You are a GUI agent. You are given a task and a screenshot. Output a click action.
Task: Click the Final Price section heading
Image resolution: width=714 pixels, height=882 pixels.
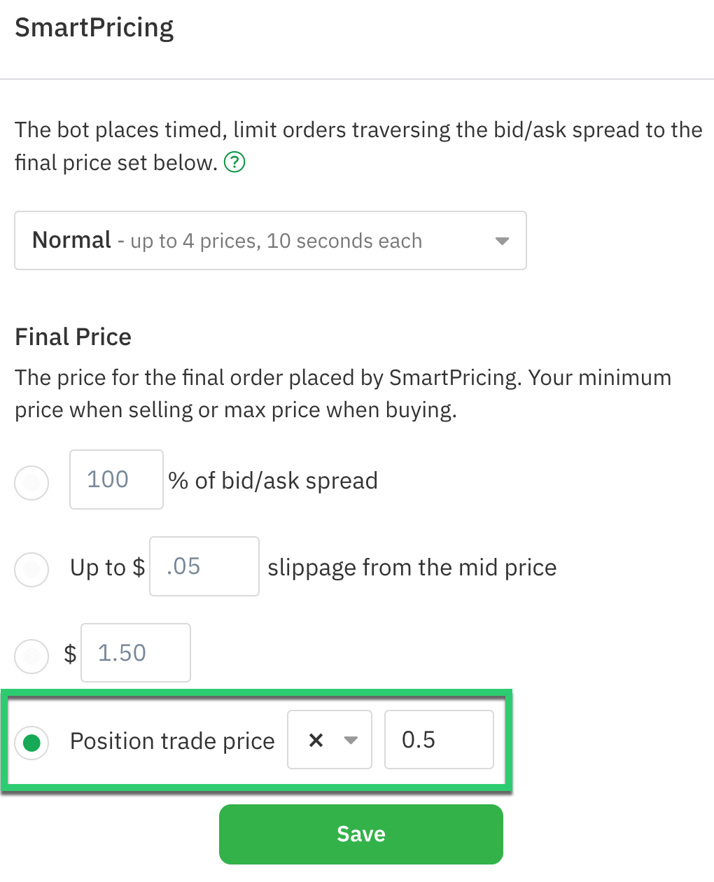tap(73, 337)
